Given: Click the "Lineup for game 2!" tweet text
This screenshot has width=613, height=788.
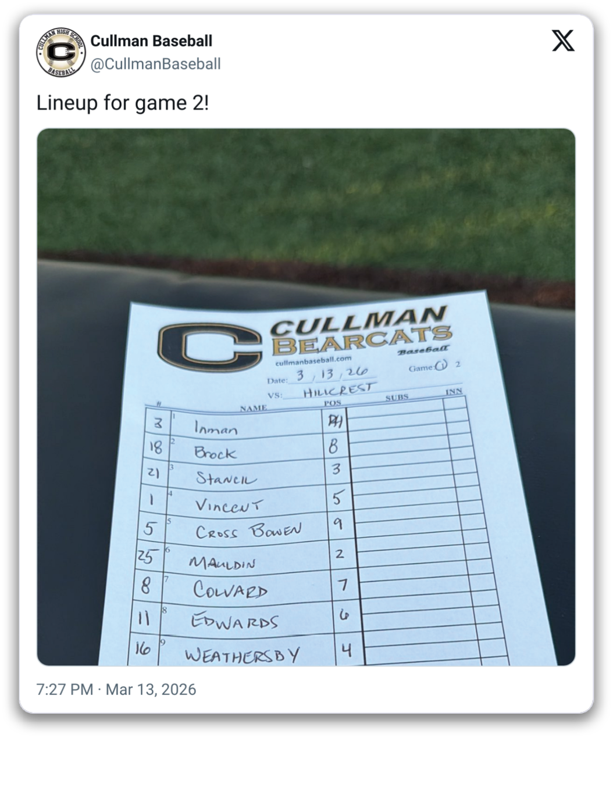Looking at the screenshot, I should (122, 103).
